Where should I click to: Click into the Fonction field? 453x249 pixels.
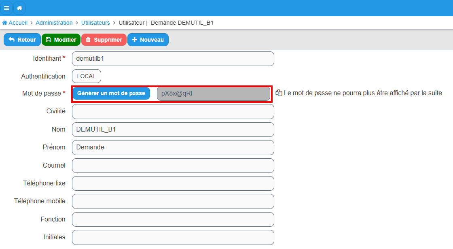(173, 219)
